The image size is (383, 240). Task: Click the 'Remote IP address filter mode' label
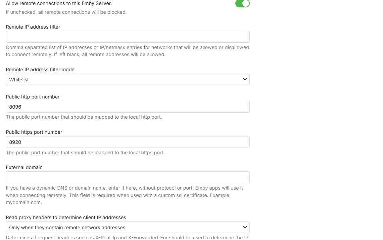[40, 70]
